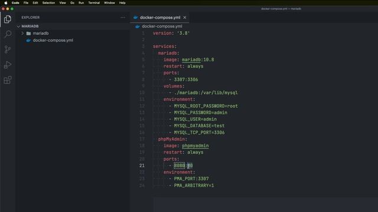
Task: Click MYSQL_USER=admin line
Action: (195, 119)
